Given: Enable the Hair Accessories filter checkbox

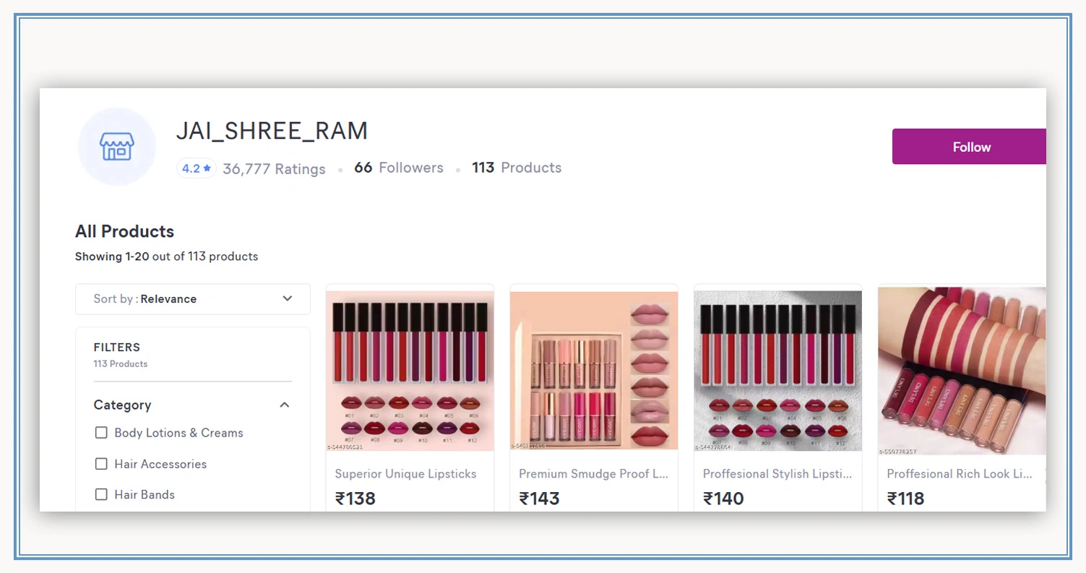Looking at the screenshot, I should point(101,464).
